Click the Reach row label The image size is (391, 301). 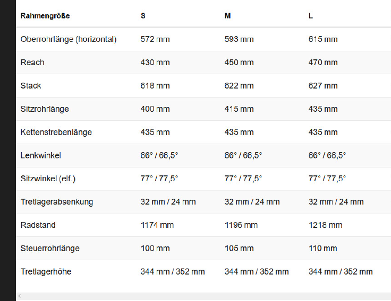pyautogui.click(x=32, y=63)
